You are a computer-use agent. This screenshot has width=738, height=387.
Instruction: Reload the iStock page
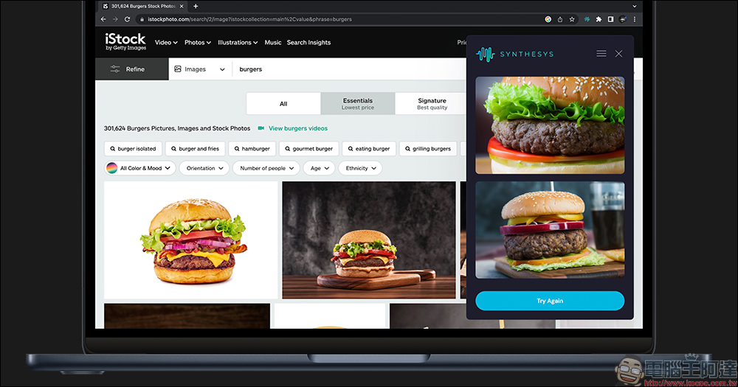127,19
